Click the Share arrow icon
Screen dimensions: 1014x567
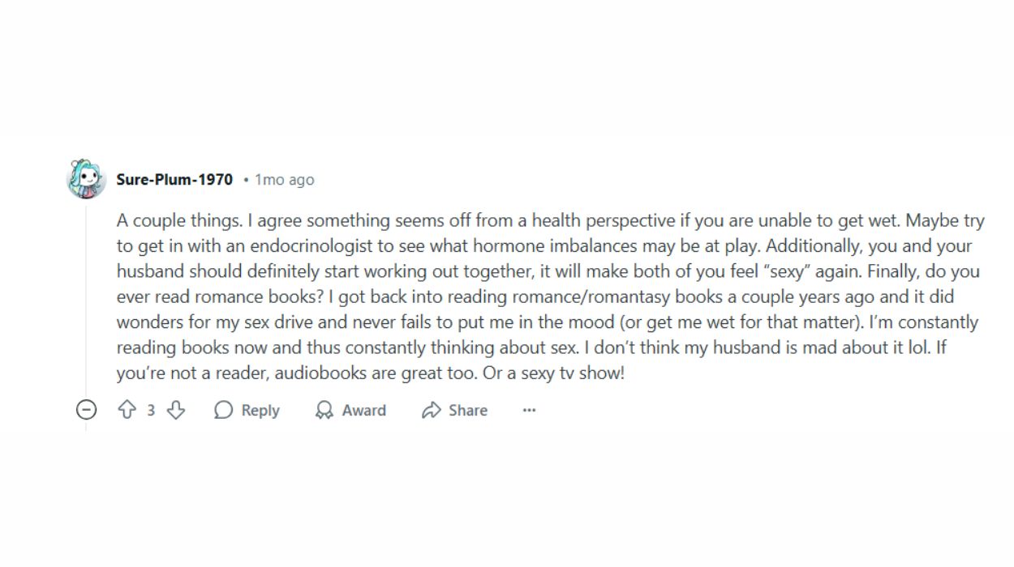click(x=431, y=410)
